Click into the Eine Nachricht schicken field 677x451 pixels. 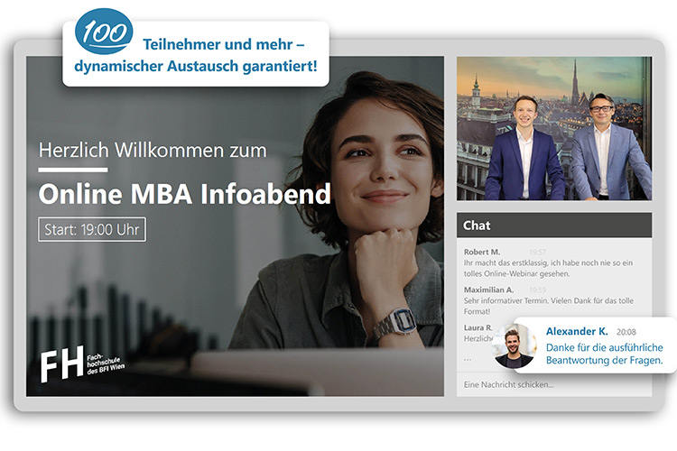(x=554, y=384)
